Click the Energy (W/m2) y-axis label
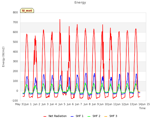Screen dimensions: 161x121 (3, 57)
